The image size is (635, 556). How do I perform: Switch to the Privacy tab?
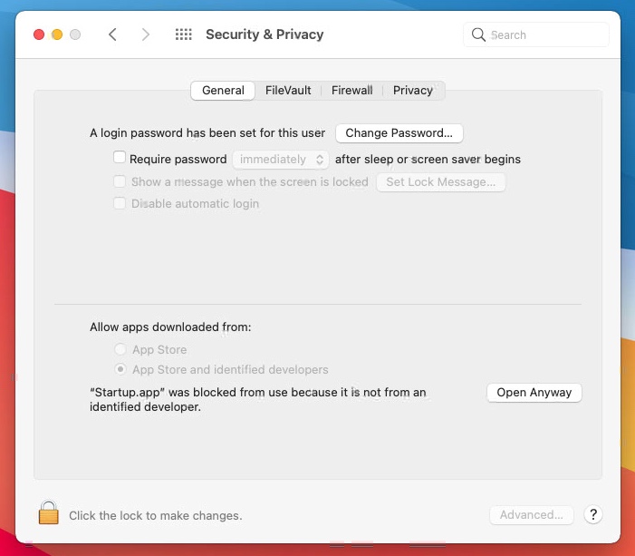413,90
